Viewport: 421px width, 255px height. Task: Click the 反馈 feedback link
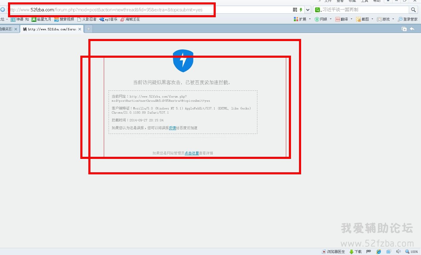tap(172, 128)
